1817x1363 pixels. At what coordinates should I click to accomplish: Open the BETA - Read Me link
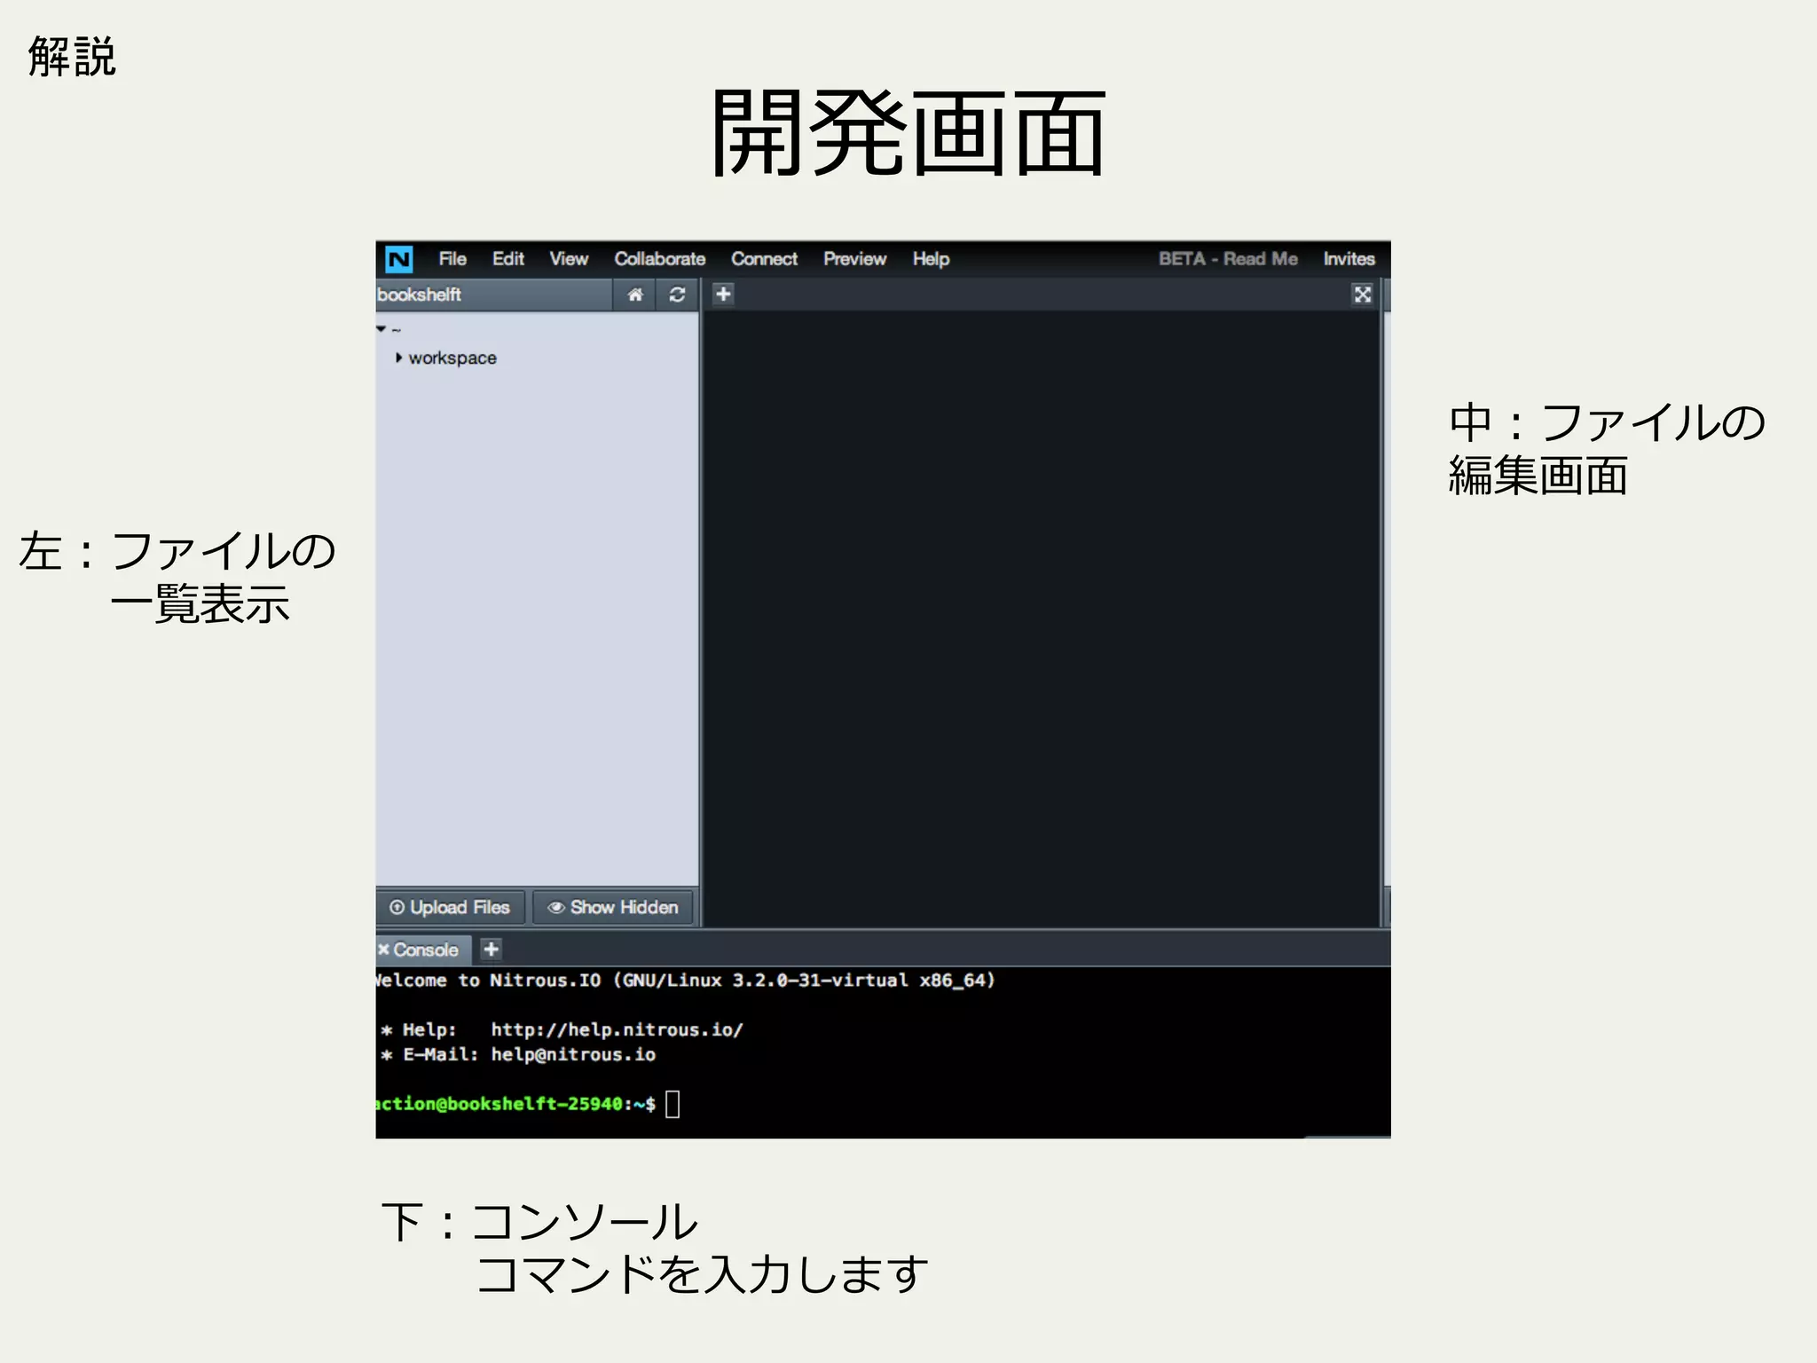(x=1228, y=259)
